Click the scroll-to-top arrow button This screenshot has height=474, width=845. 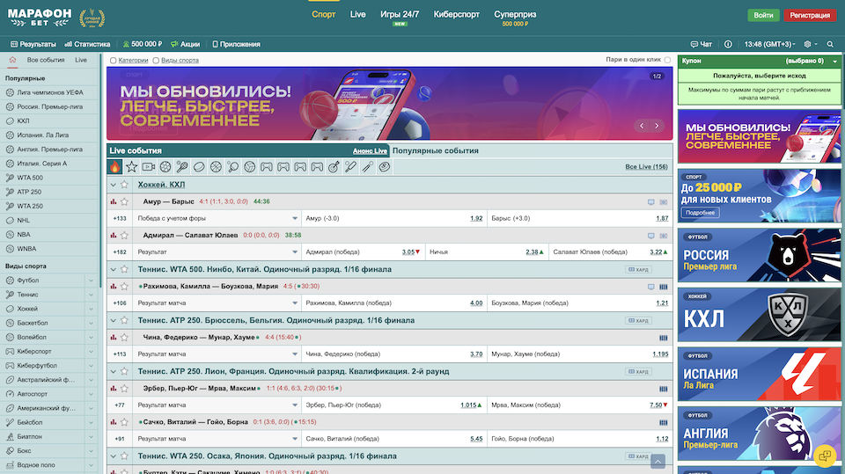point(658,462)
